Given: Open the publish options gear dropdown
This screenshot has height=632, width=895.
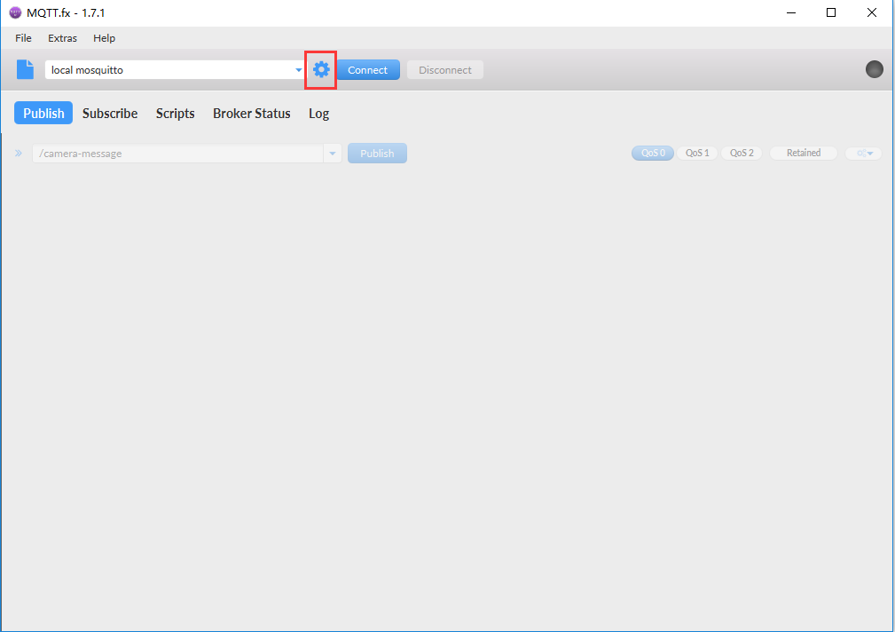Looking at the screenshot, I should click(x=863, y=154).
